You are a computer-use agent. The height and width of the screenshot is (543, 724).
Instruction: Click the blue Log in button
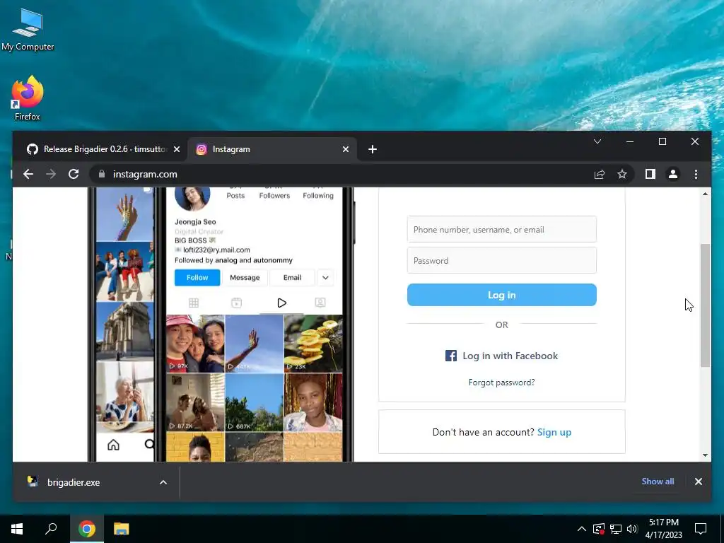pyautogui.click(x=501, y=295)
